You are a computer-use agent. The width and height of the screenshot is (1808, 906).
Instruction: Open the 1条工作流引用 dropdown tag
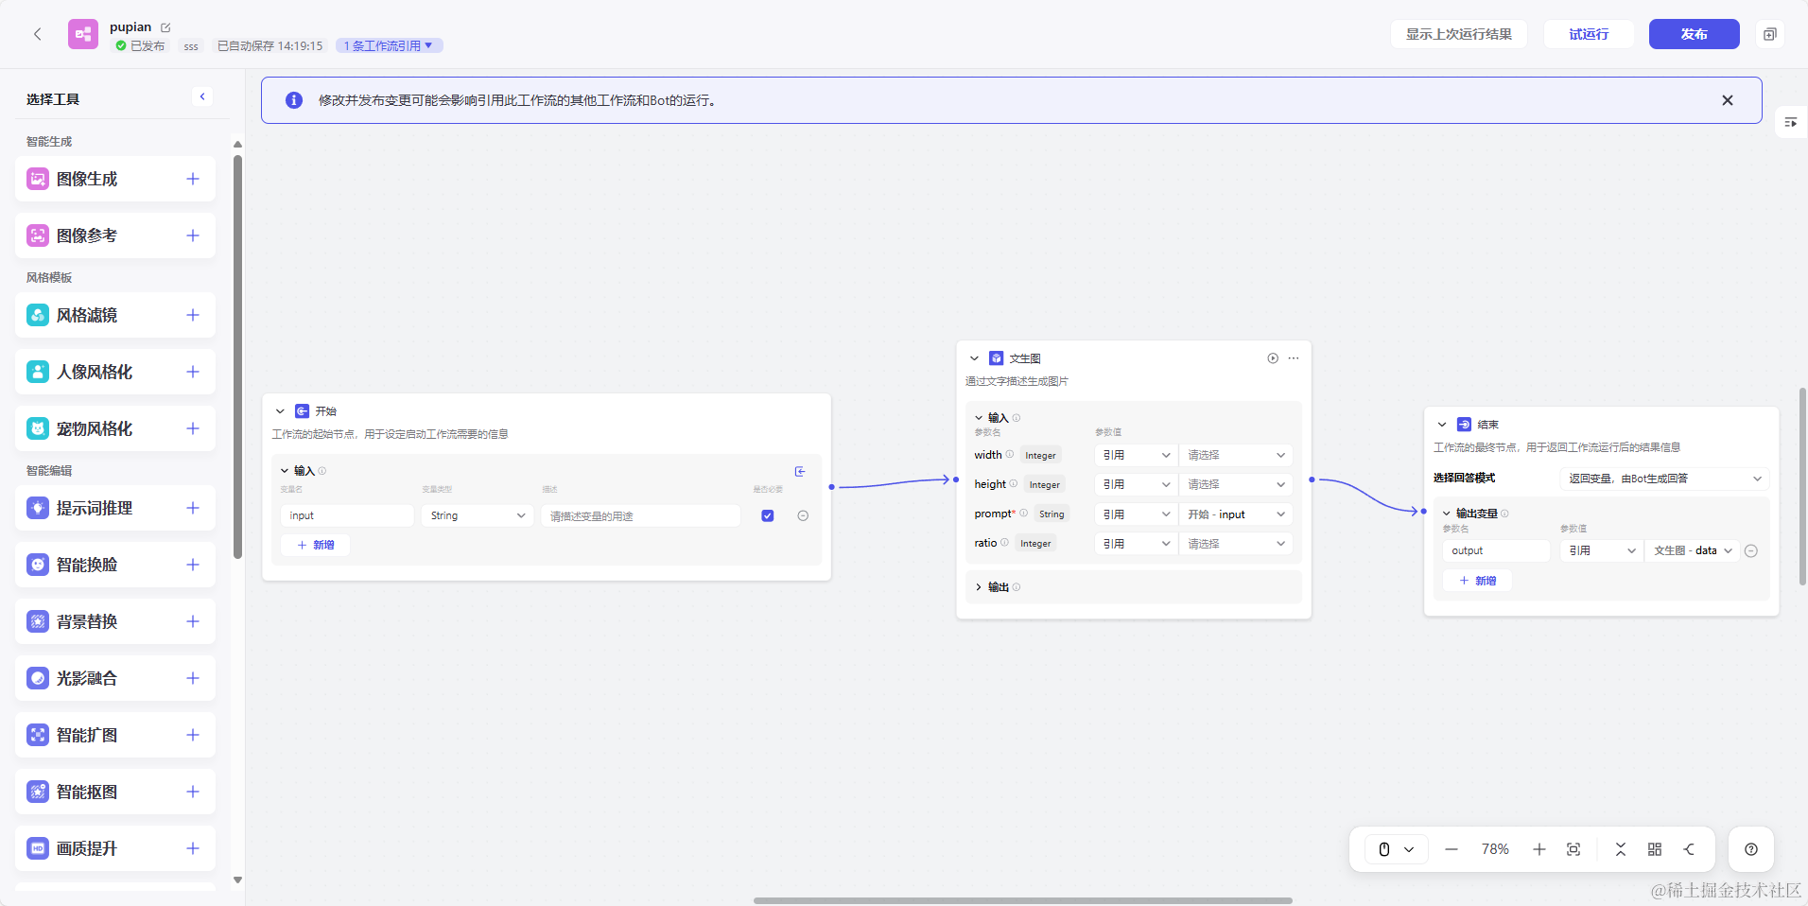click(389, 45)
